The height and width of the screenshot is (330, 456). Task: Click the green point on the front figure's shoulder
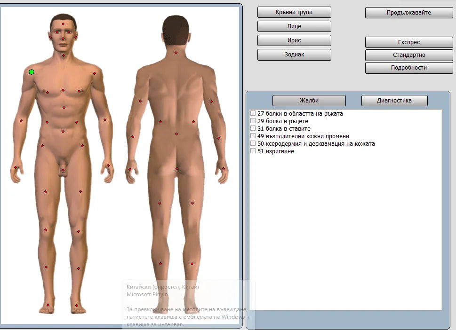[32, 72]
